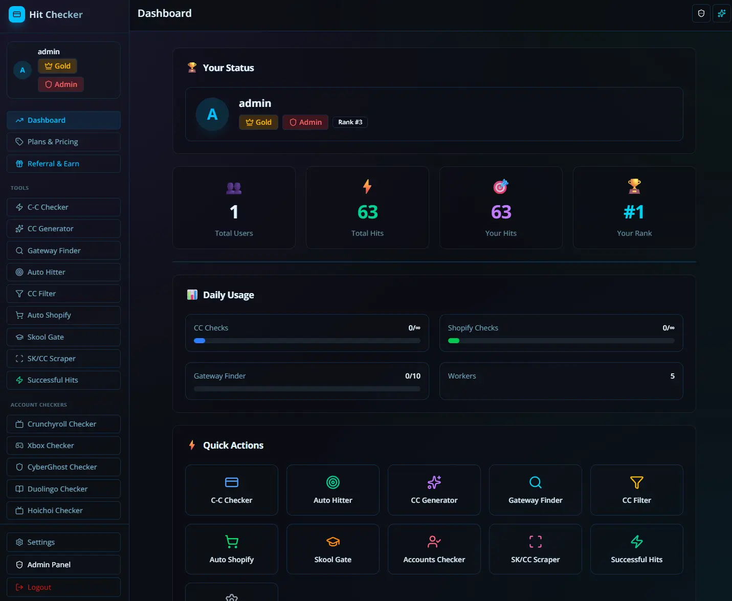Click the Auto Shopify cart icon in the sidebar
Viewport: 732px width, 601px height.
point(19,315)
